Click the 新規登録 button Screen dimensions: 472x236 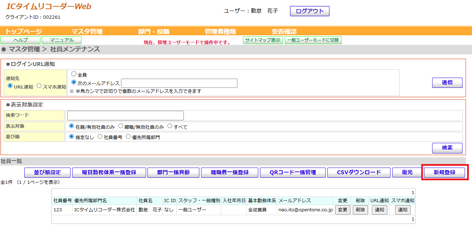(x=444, y=173)
